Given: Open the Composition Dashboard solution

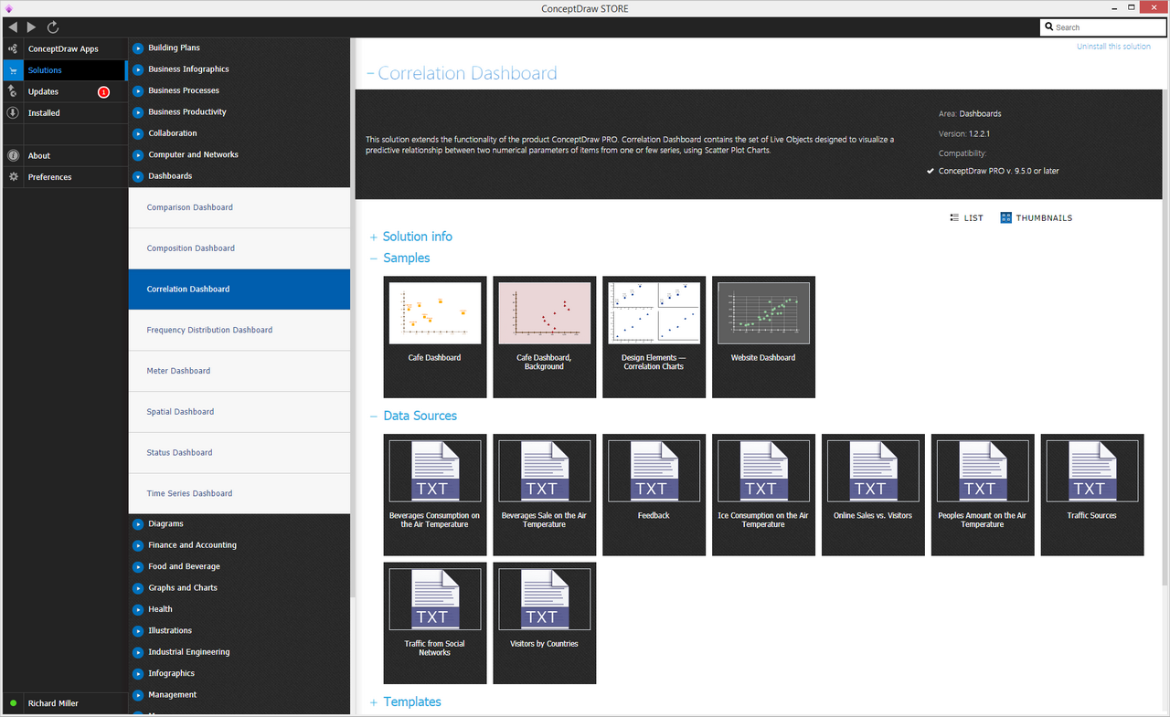Looking at the screenshot, I should [x=239, y=248].
